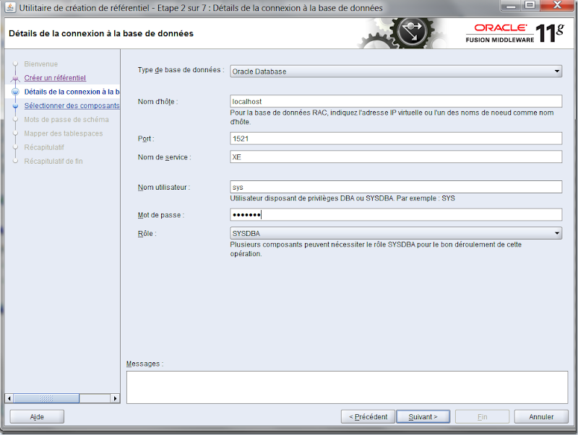Click the Suivant button
This screenshot has height=435, width=578.
[x=423, y=416]
